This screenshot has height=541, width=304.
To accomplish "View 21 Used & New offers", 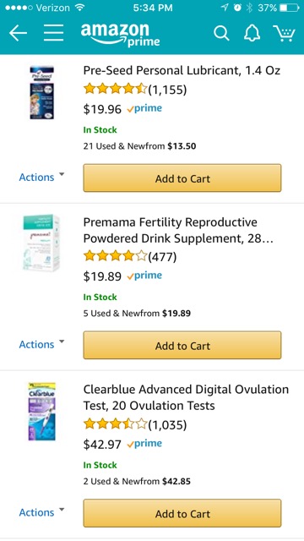I will pos(139,146).
